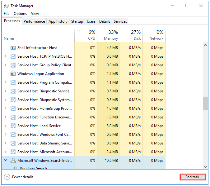Switch to the Performance tab
Viewport: 210px width, 186px height.
point(34,21)
